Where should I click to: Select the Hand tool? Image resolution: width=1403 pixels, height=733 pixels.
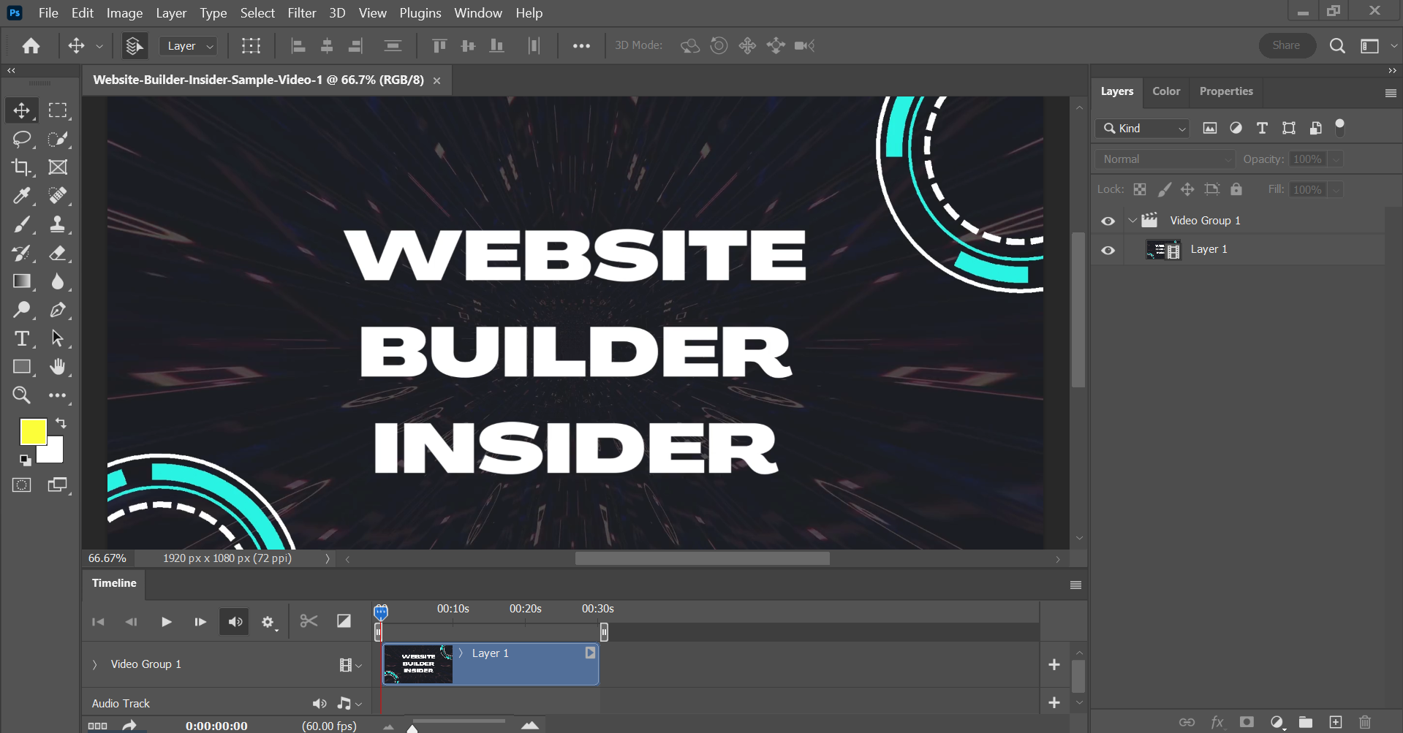coord(58,367)
